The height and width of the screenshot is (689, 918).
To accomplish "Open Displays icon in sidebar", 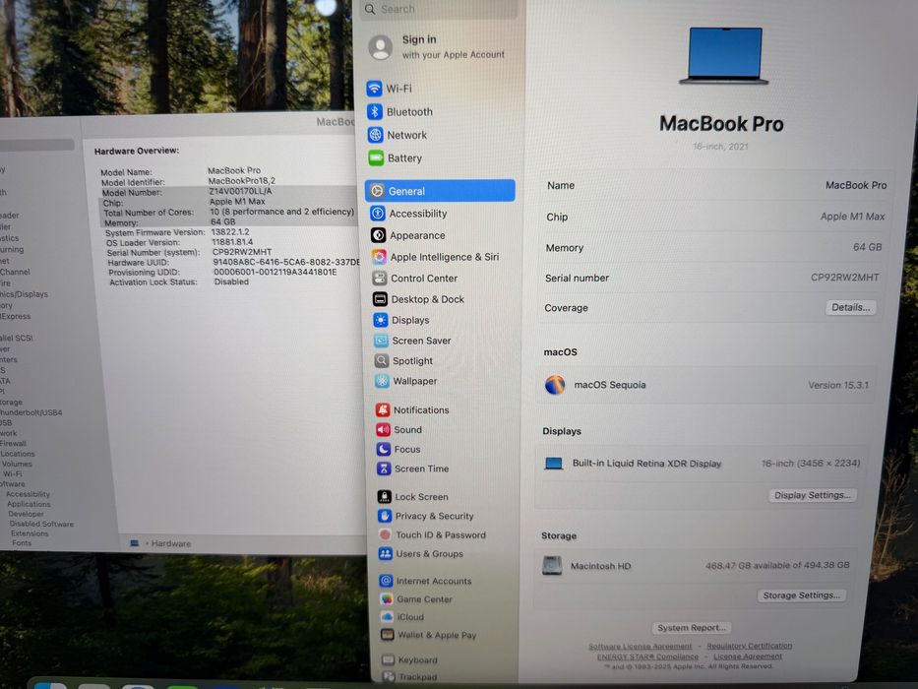I will pos(381,320).
